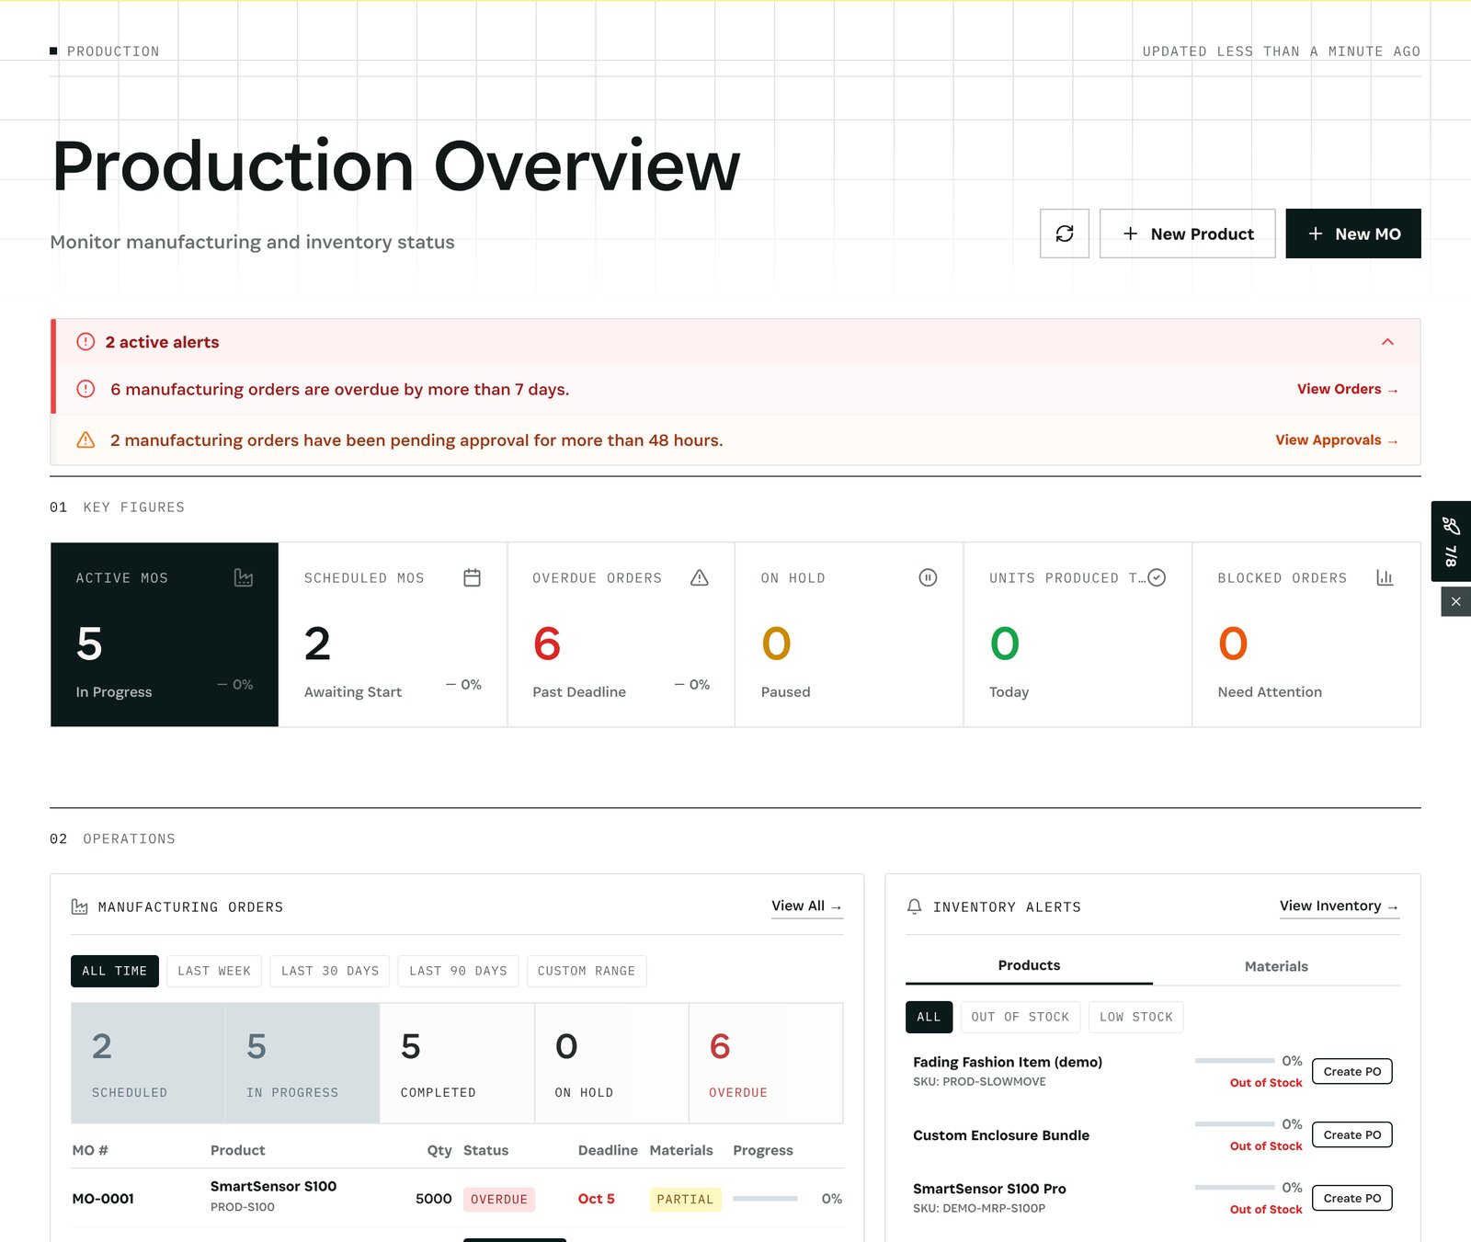
Task: Click the refresh icon button
Action: [1064, 234]
